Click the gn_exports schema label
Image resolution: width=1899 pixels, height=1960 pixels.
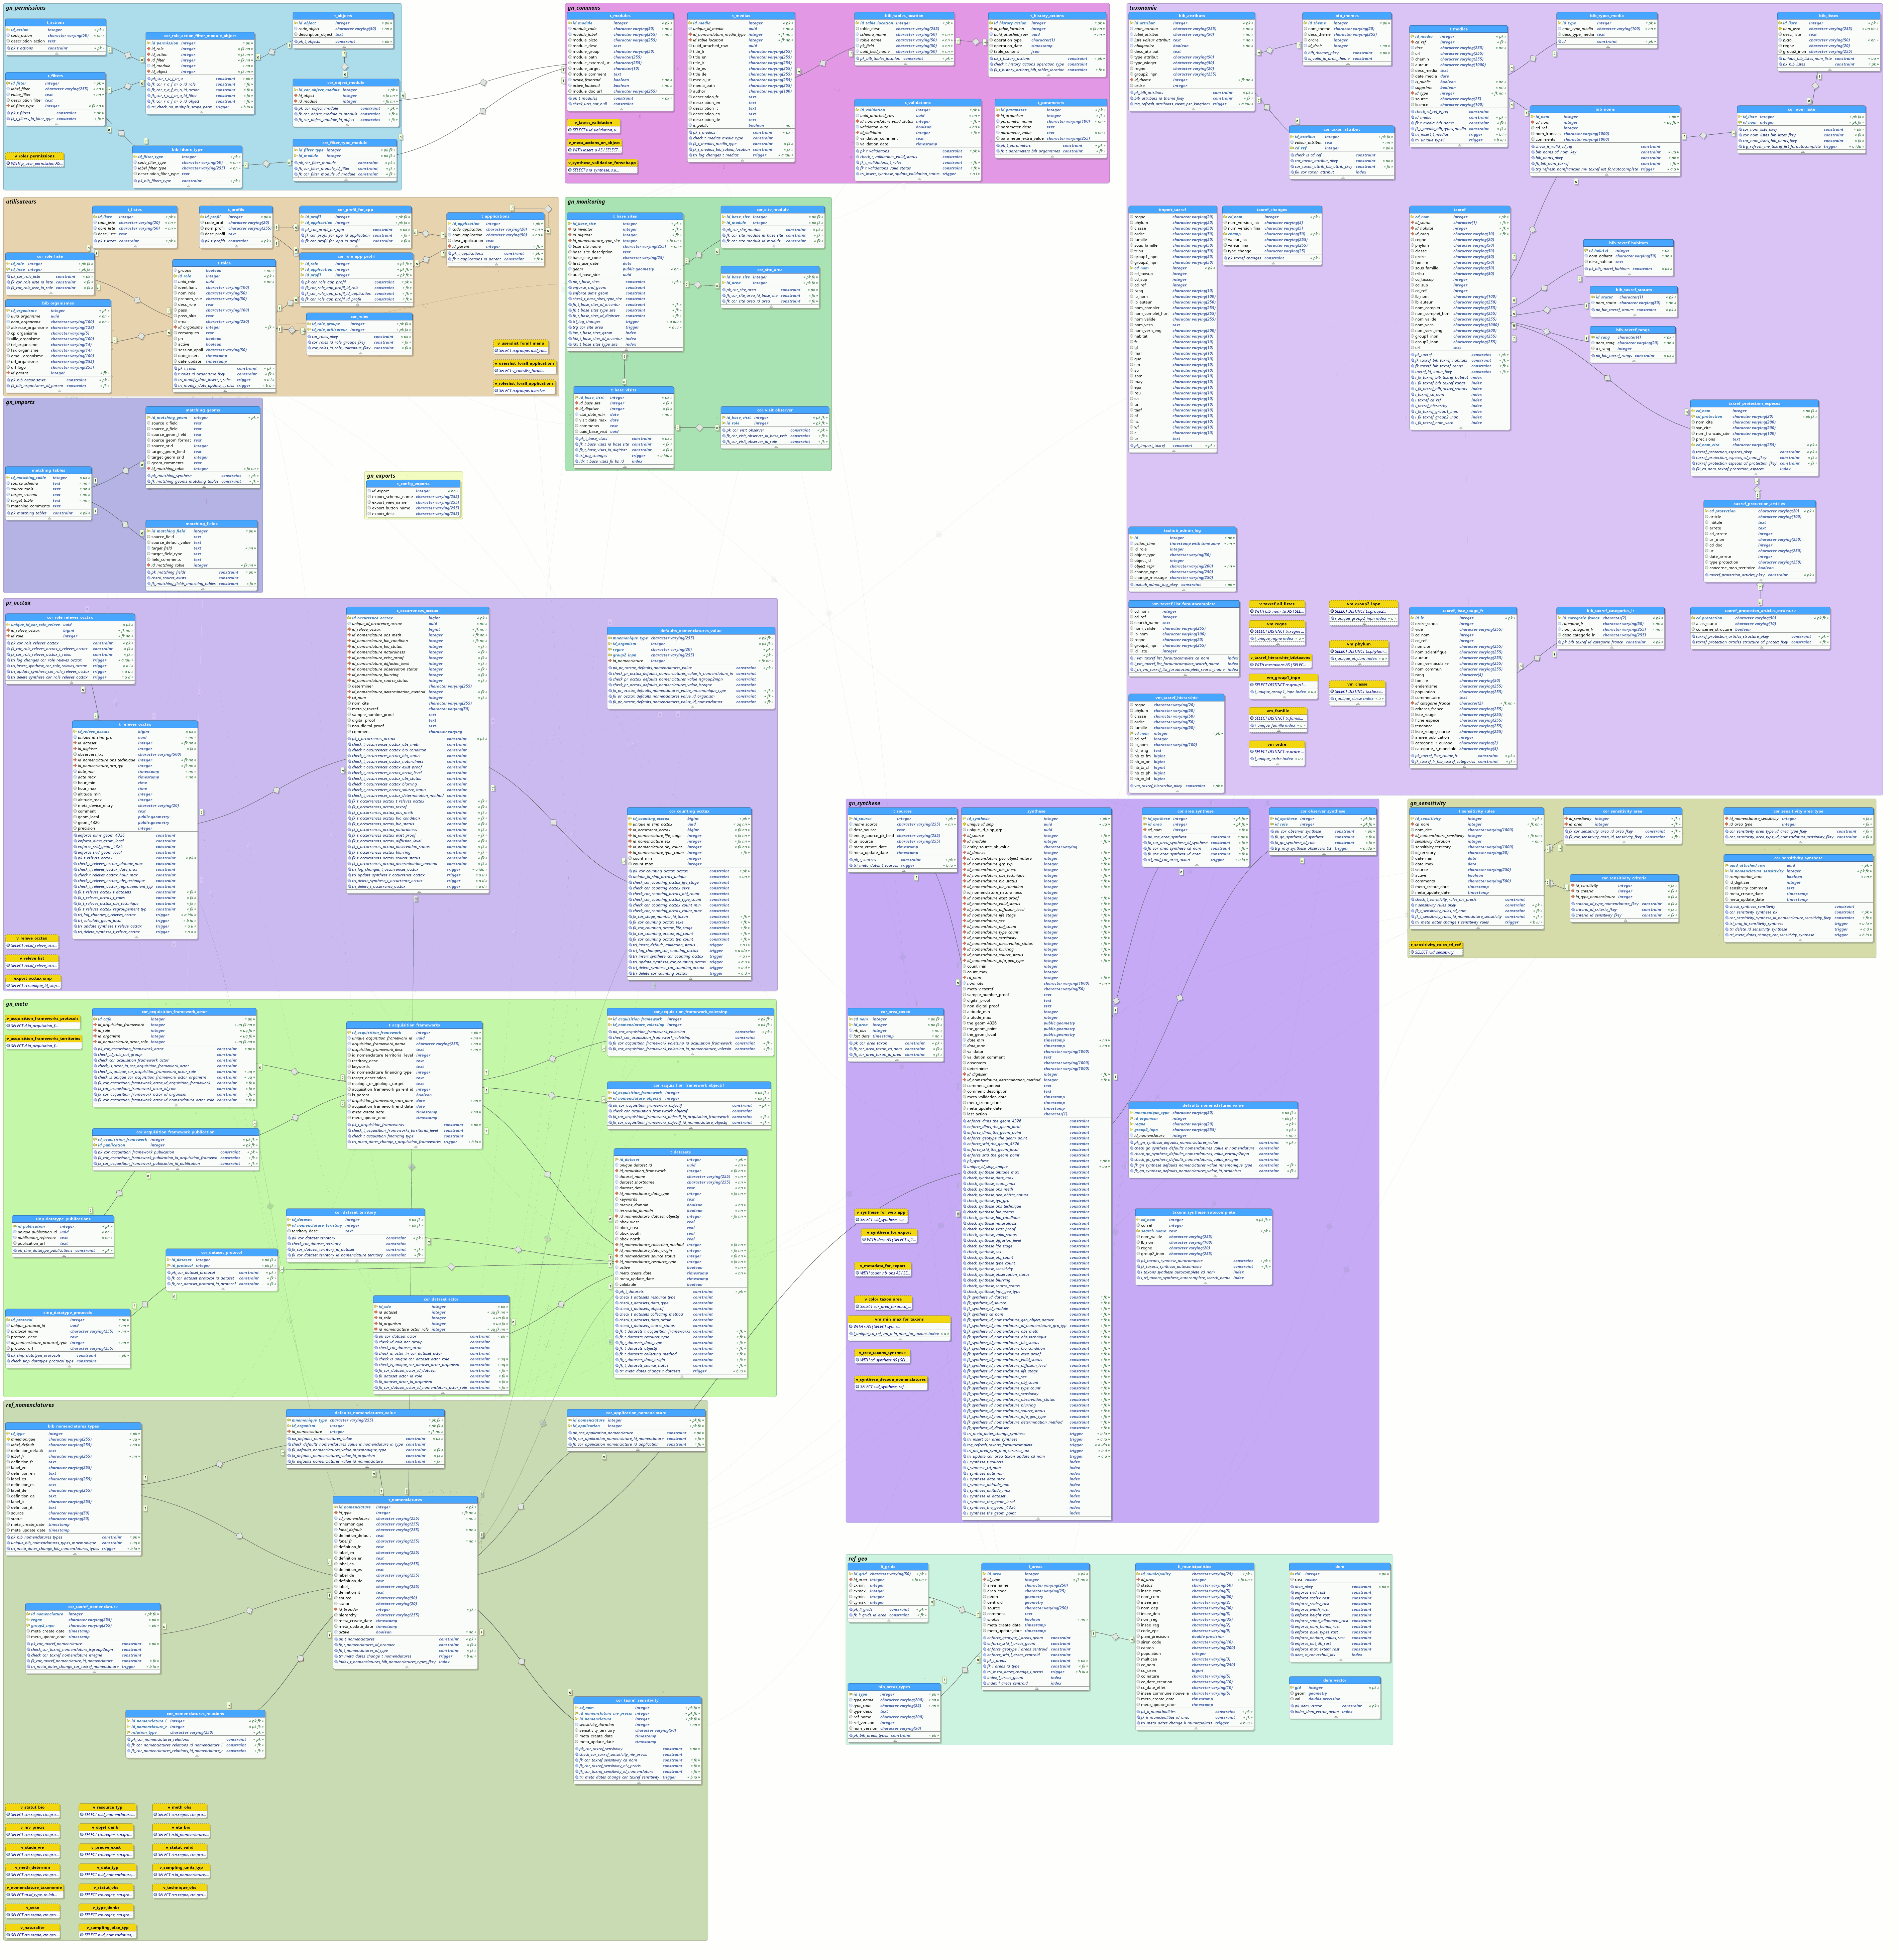point(381,476)
